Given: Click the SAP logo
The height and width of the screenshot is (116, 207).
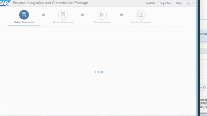Looking at the screenshot, I should pyautogui.click(x=5, y=3).
